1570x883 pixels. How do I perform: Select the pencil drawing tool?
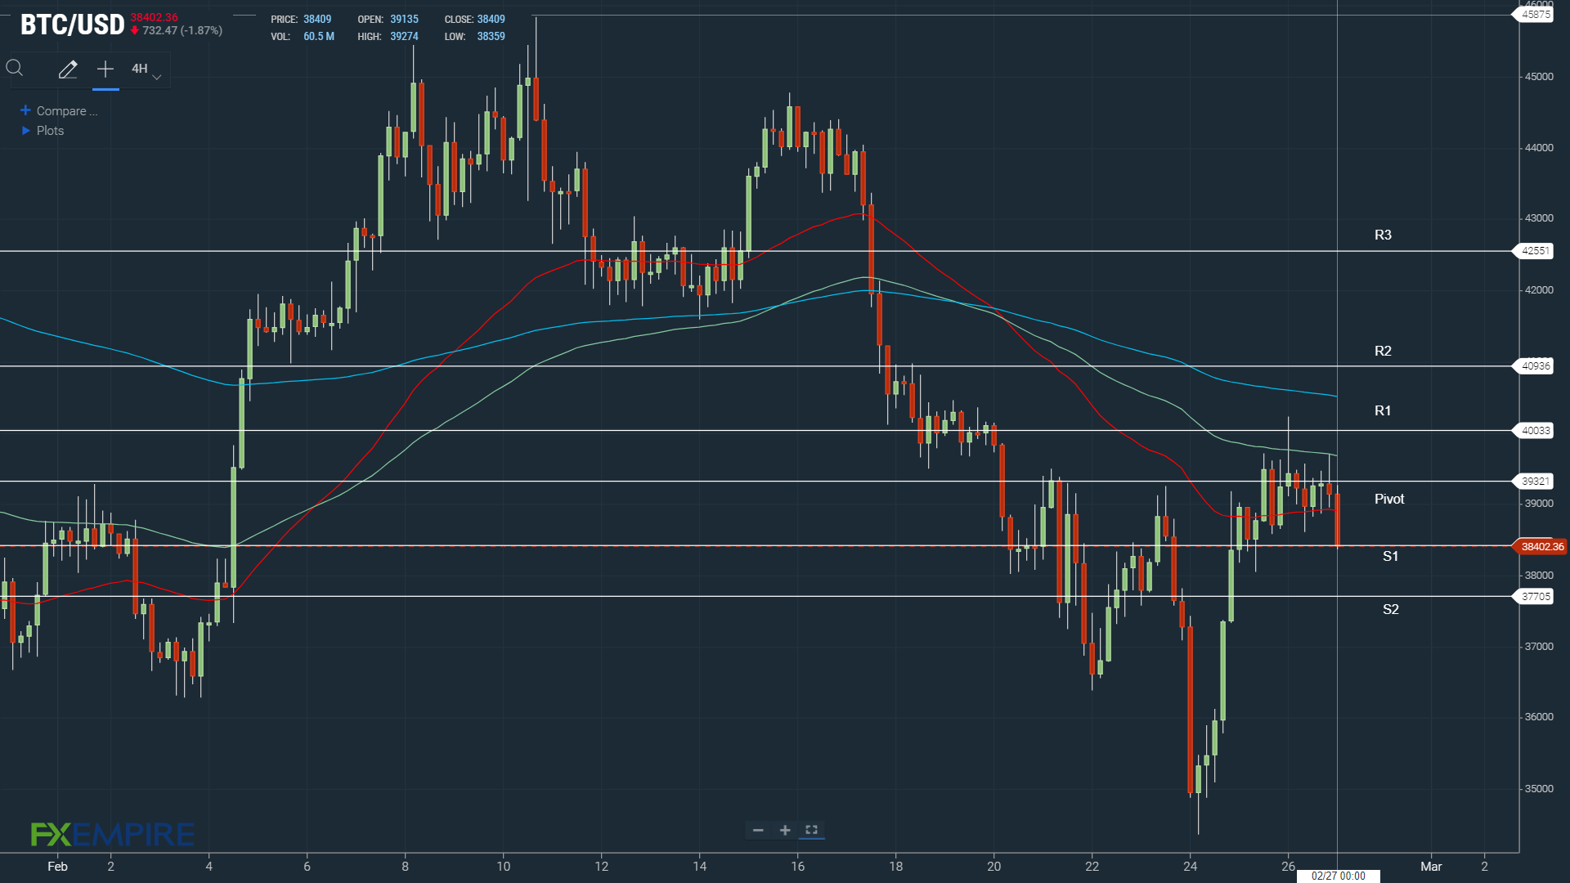68,69
